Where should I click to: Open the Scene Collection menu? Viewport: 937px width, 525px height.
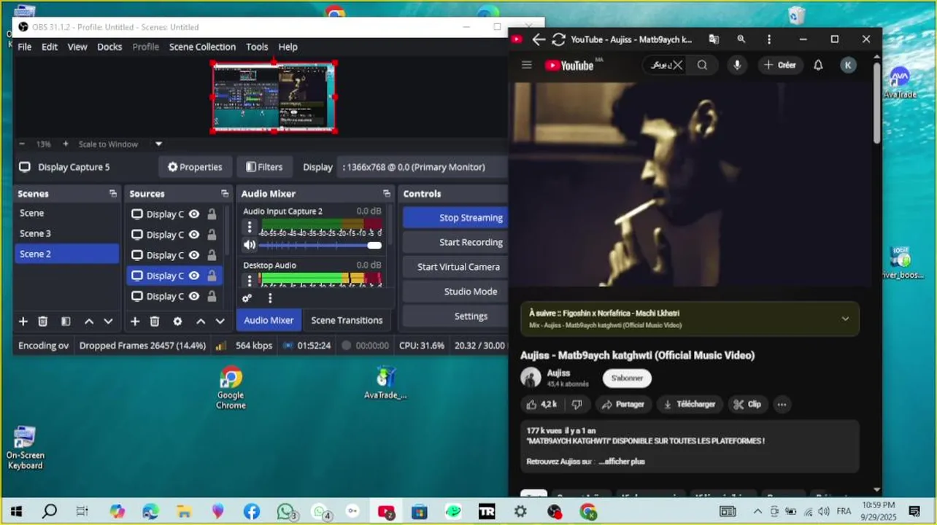(x=202, y=47)
